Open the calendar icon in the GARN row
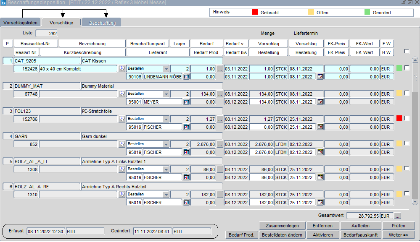420x242 pixels. (320, 152)
